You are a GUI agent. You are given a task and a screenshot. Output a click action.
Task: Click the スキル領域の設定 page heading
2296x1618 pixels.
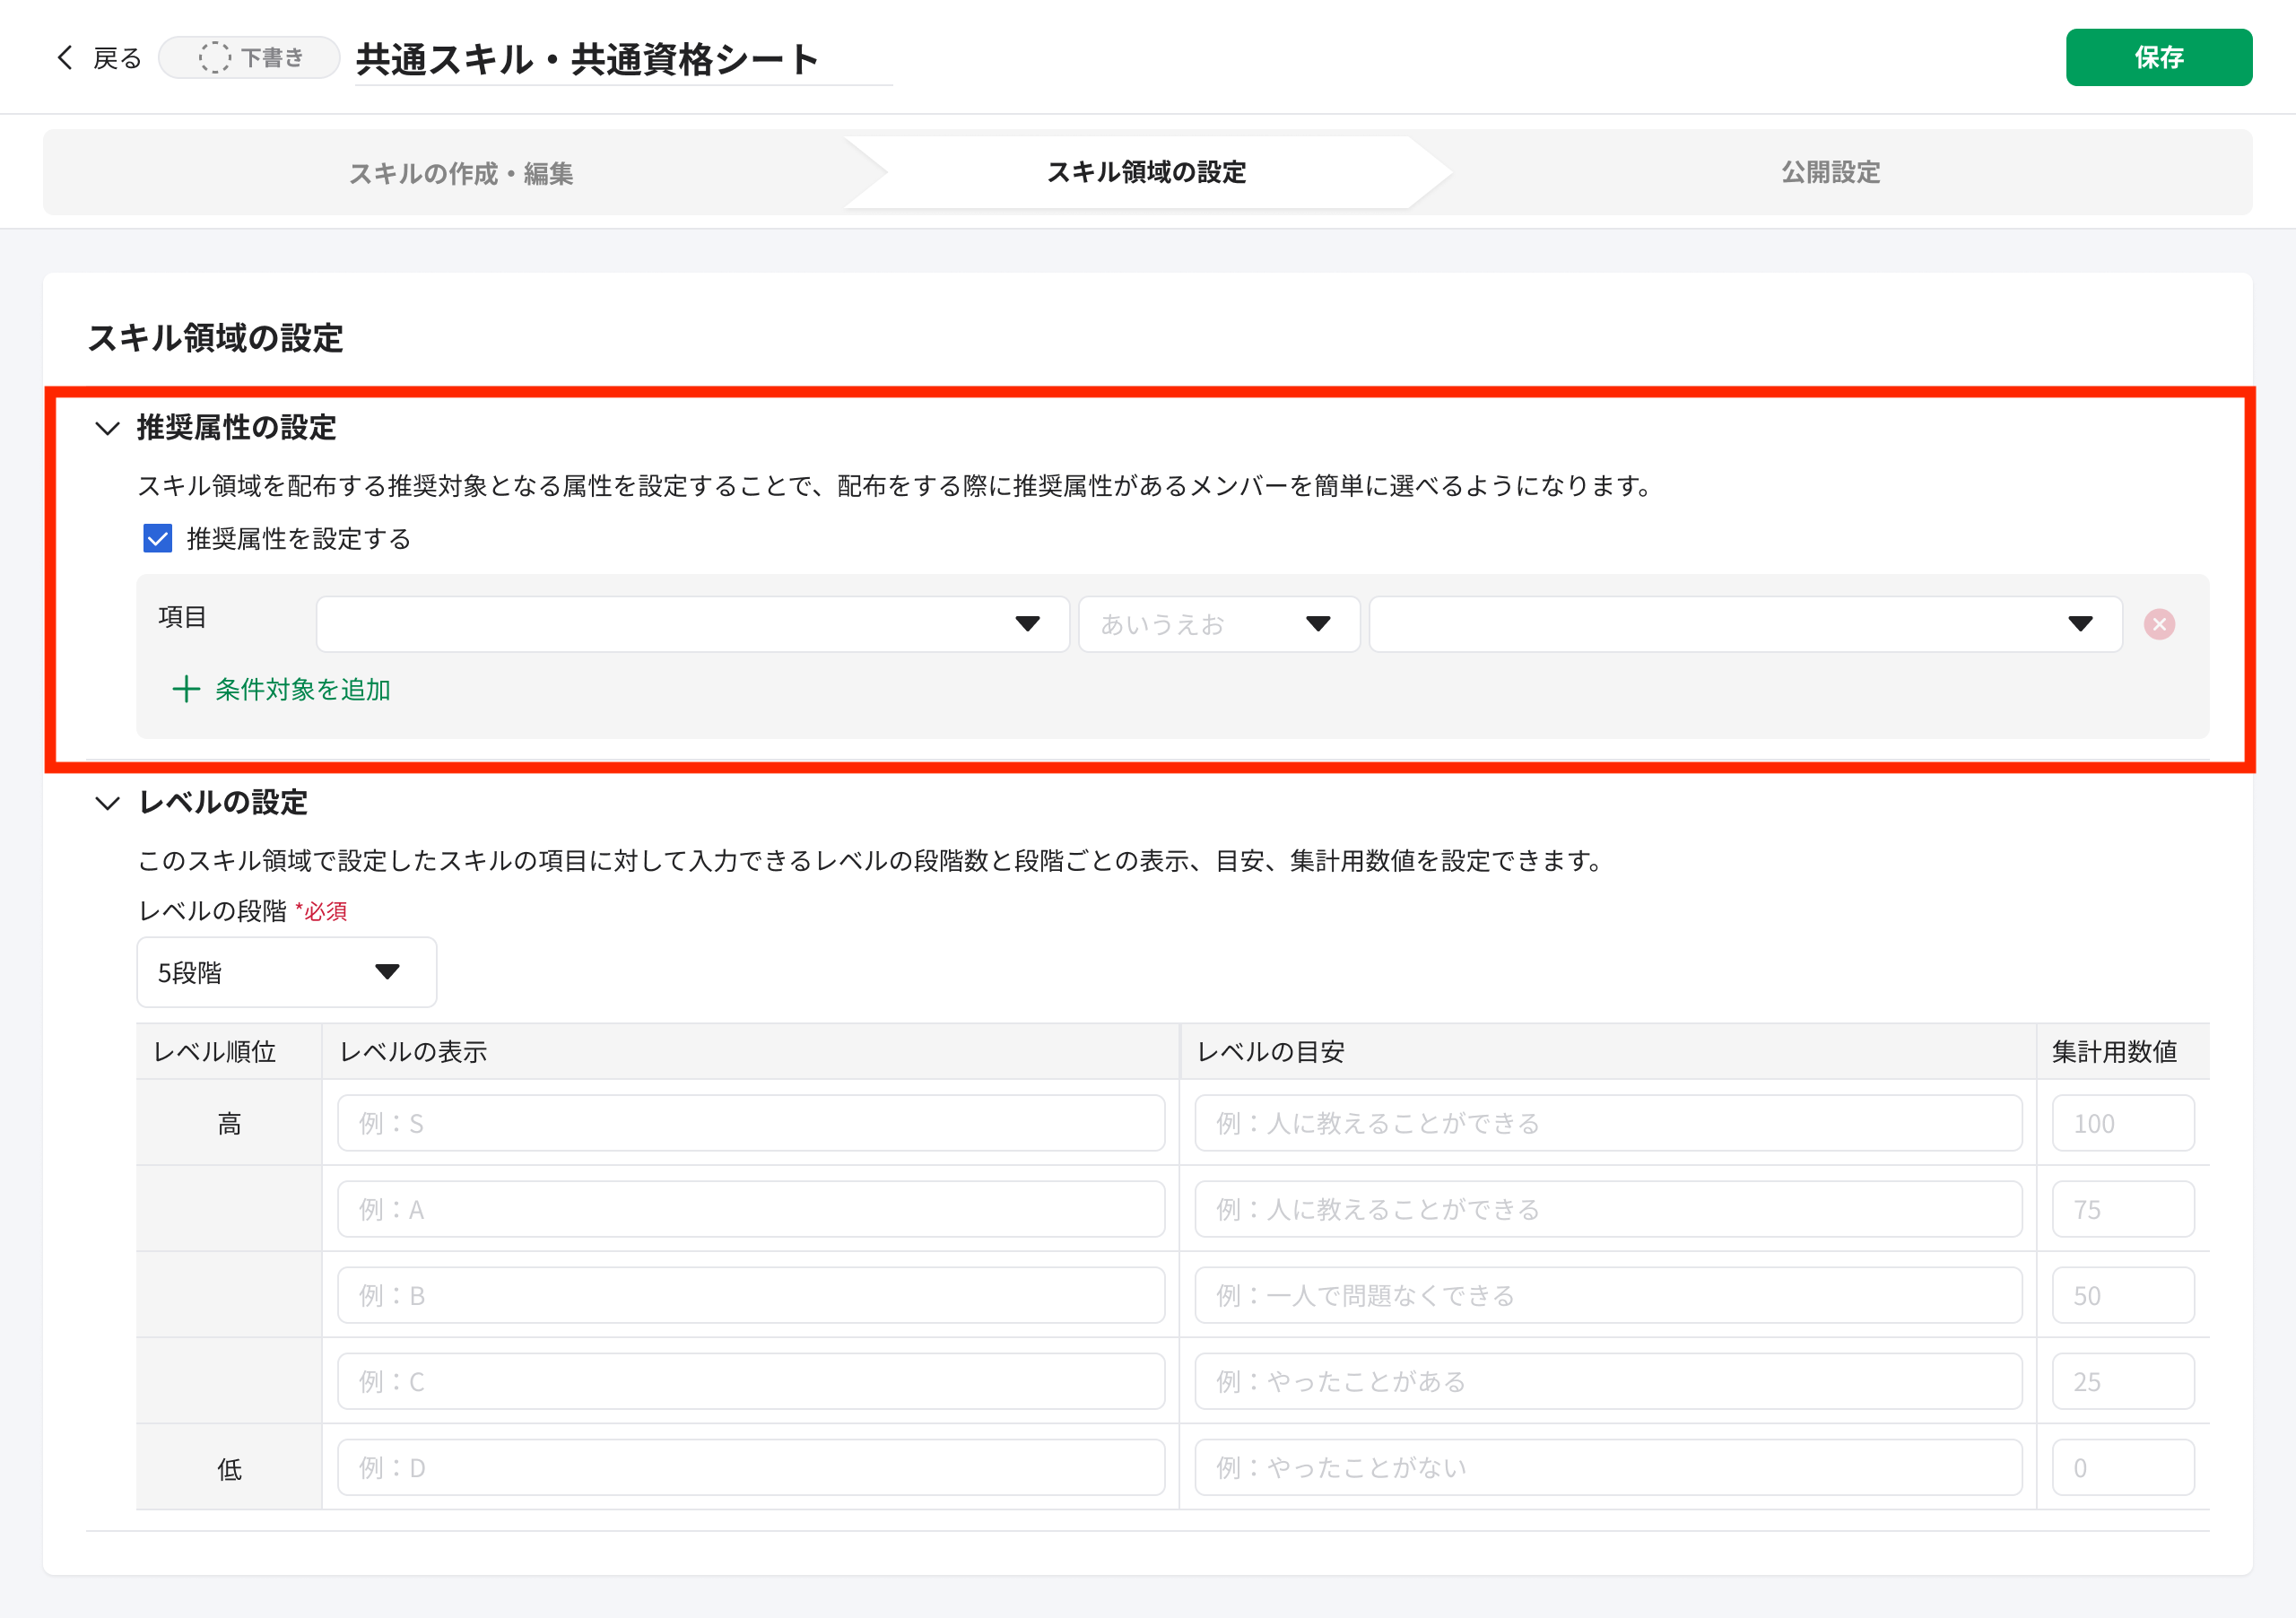coord(215,338)
